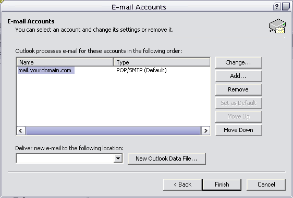
Task: Remove the selected account
Action: click(239, 89)
